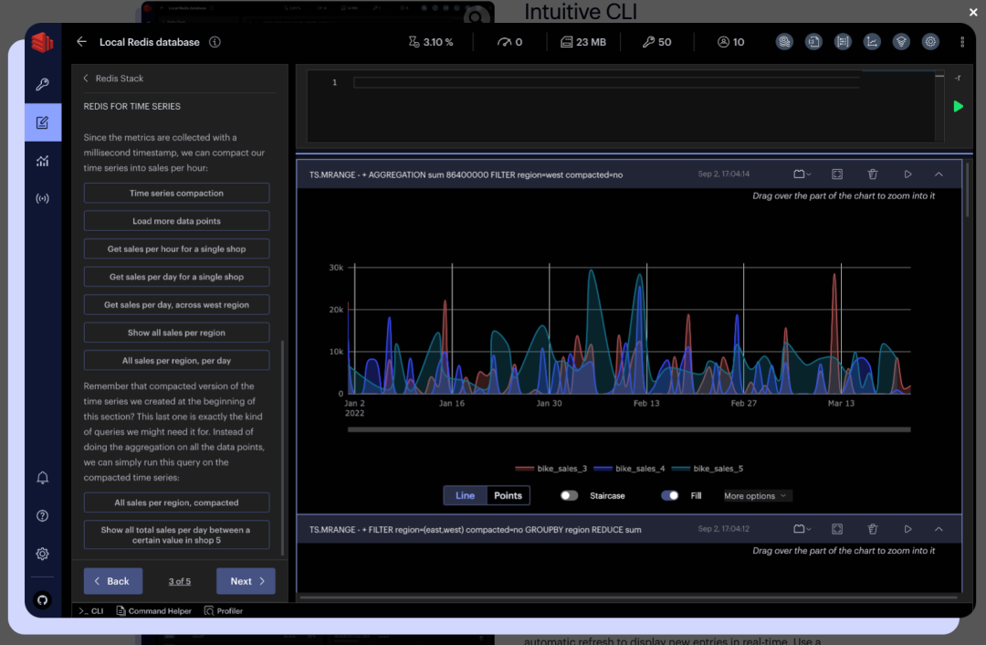This screenshot has height=645, width=986.
Task: Re-run the GROUPBY region command
Action: point(907,529)
